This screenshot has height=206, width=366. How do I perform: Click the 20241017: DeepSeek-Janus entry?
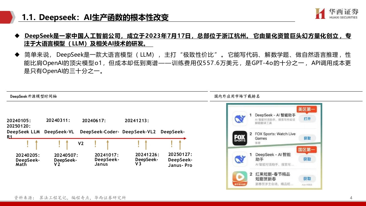point(107,159)
